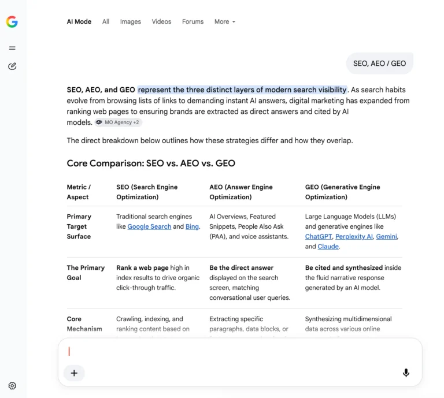Screen dimensions: 444x398
Task: Switch to the Forums tab
Action: click(193, 22)
